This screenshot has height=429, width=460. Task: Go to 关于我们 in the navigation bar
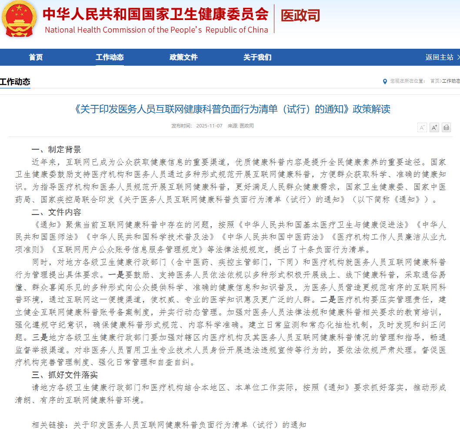tap(257, 57)
